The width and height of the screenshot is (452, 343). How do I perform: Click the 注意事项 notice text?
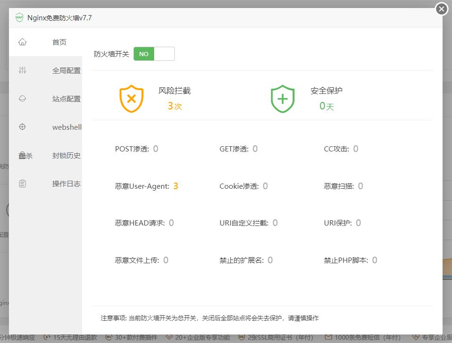(210, 318)
